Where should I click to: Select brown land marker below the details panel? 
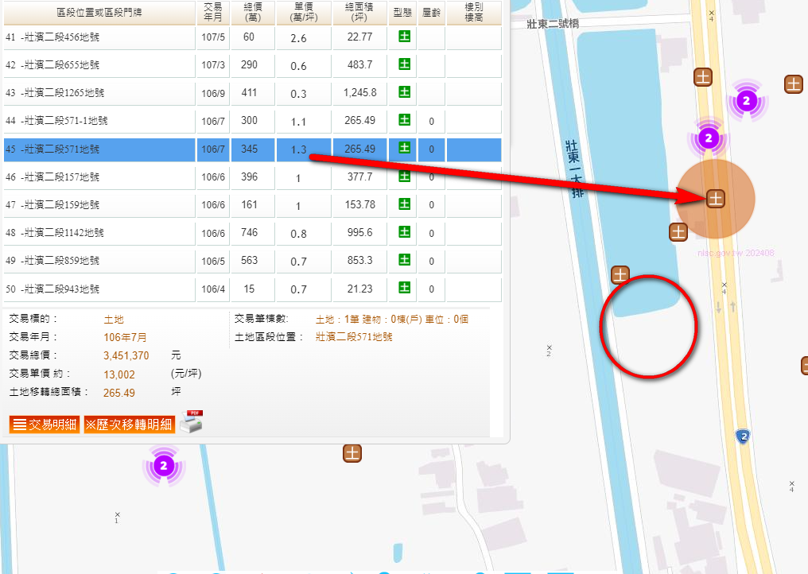(352, 453)
